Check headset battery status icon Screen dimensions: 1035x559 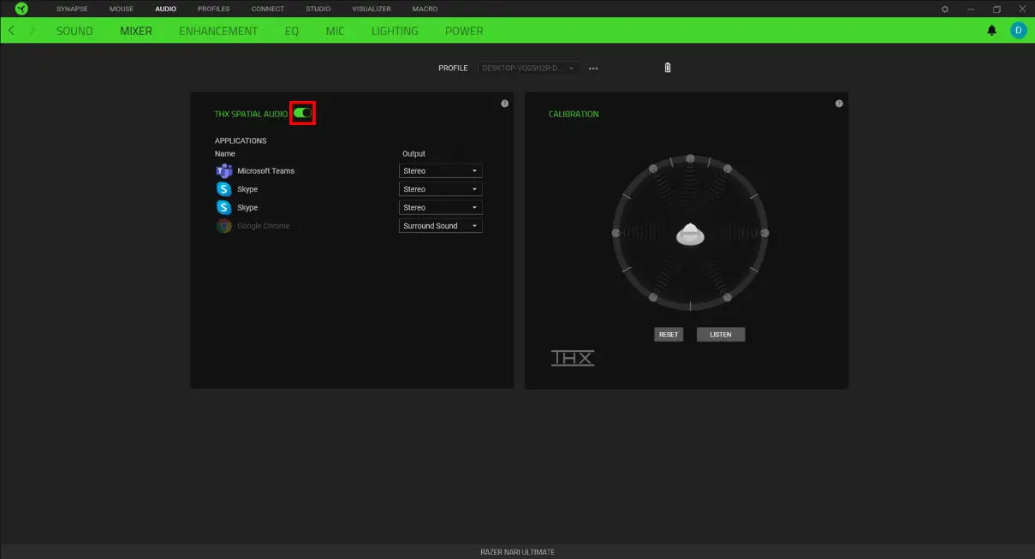(667, 68)
